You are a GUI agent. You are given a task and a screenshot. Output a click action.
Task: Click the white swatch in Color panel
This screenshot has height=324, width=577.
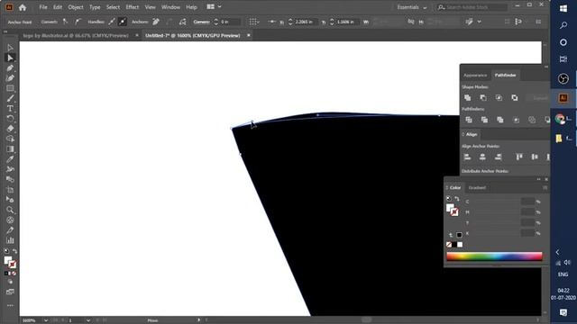tap(460, 245)
